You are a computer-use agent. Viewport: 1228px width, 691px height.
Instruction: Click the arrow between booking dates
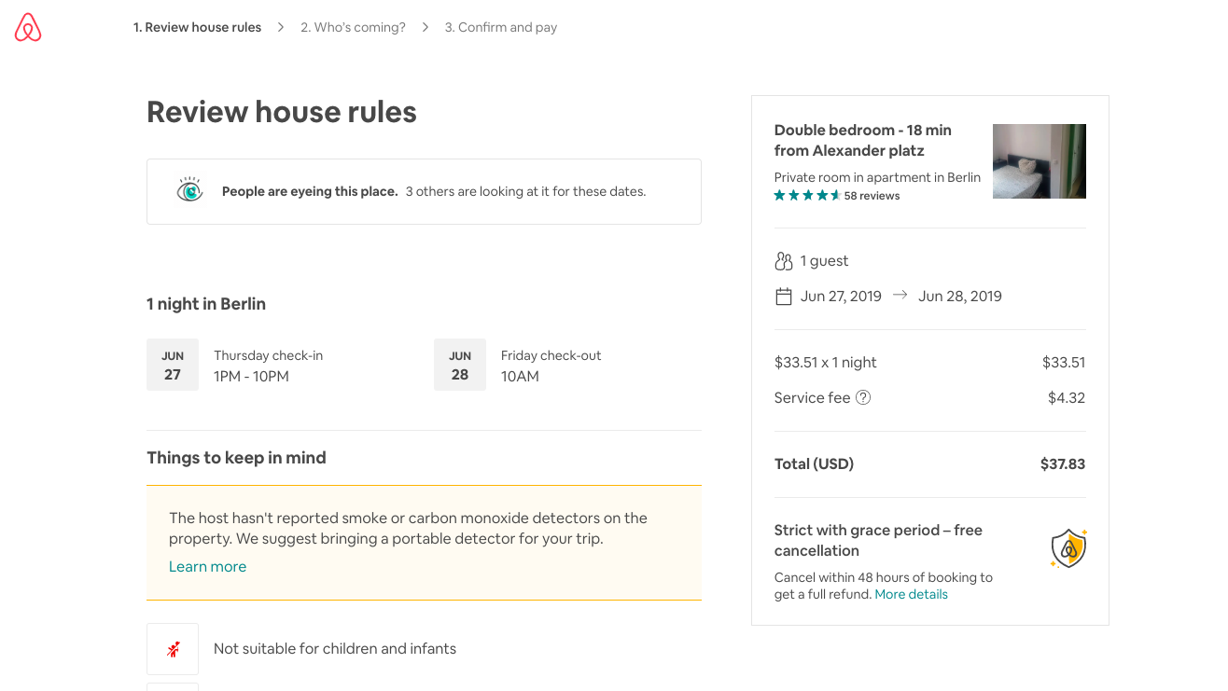pos(900,296)
